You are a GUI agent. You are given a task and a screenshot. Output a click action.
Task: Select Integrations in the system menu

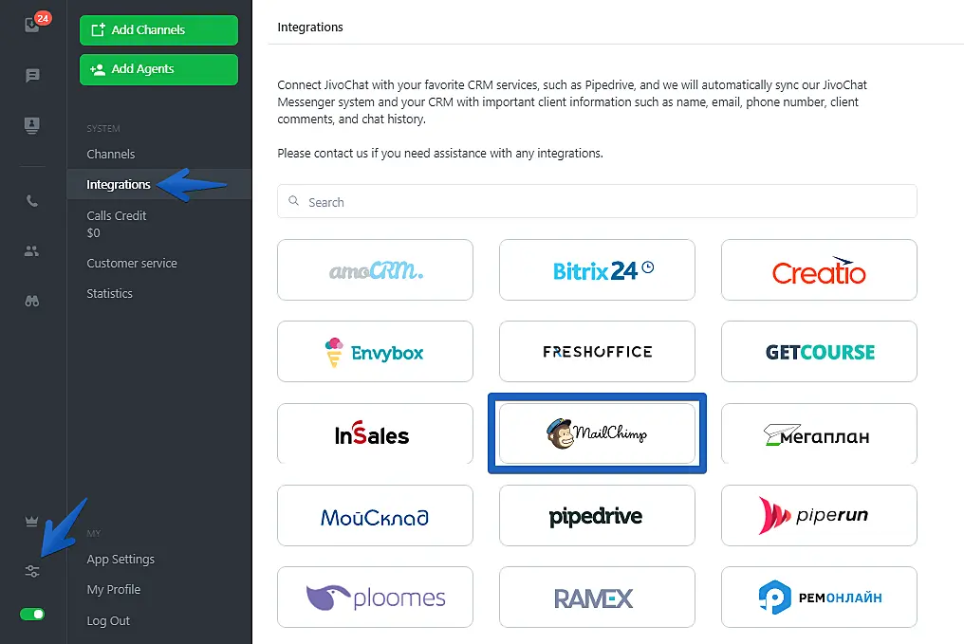119,184
